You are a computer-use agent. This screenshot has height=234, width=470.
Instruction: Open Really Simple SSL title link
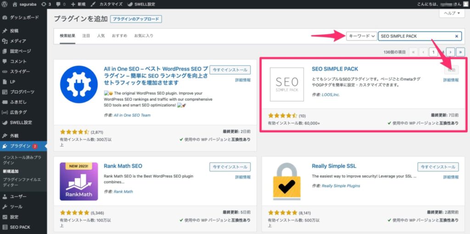pyautogui.click(x=334, y=166)
